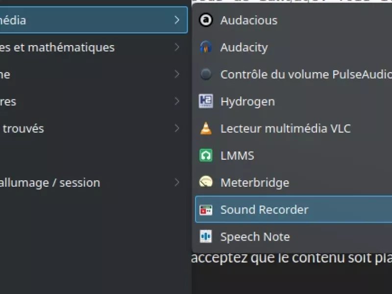This screenshot has height=294, width=392.
Task: Expand the allumage / session submenu arrow
Action: tap(177, 182)
